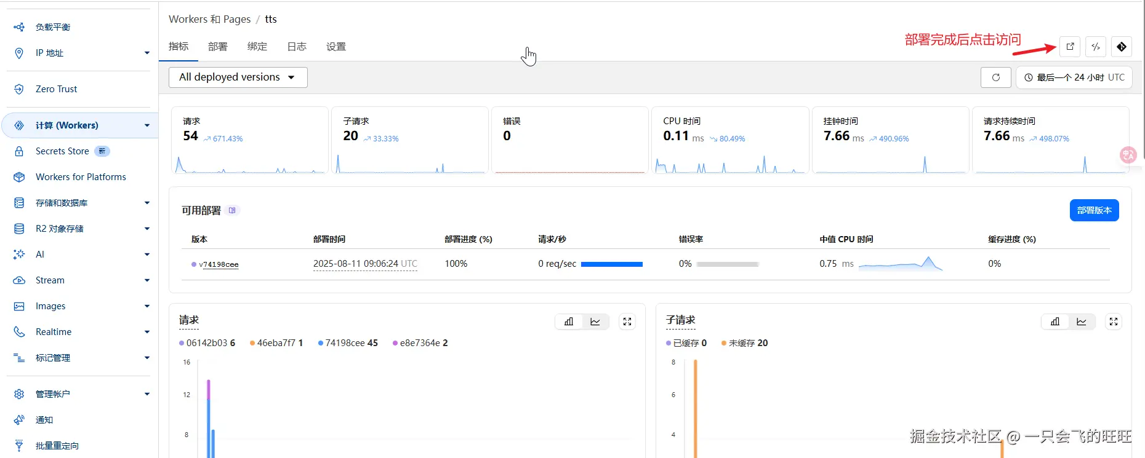The height and width of the screenshot is (458, 1145).
Task: Click the edit code icon button
Action: pos(1096,47)
